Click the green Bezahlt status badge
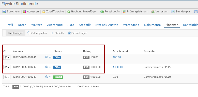198x97 pixels. click(x=58, y=77)
